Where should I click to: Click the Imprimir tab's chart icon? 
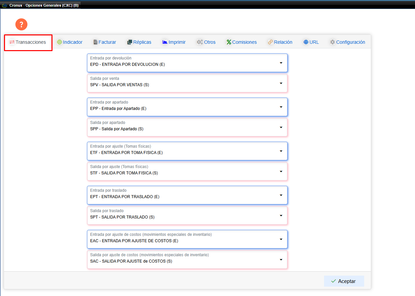coord(165,42)
